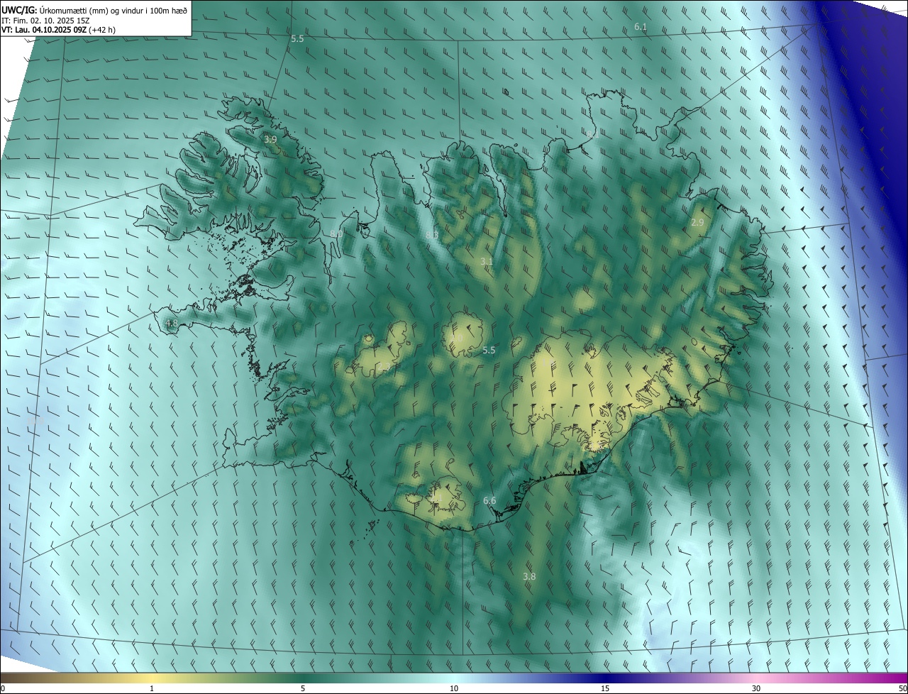The height and width of the screenshot is (694, 908).
Task: Click the 3.1 value in north Iceland
Action: click(x=487, y=262)
